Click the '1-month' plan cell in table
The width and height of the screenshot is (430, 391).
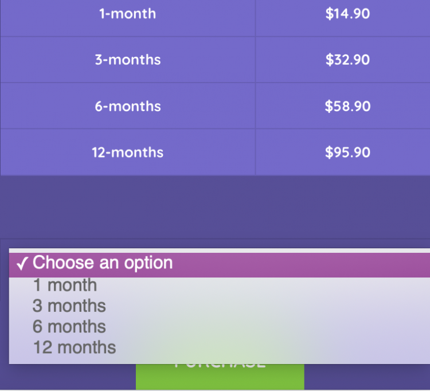click(x=128, y=14)
